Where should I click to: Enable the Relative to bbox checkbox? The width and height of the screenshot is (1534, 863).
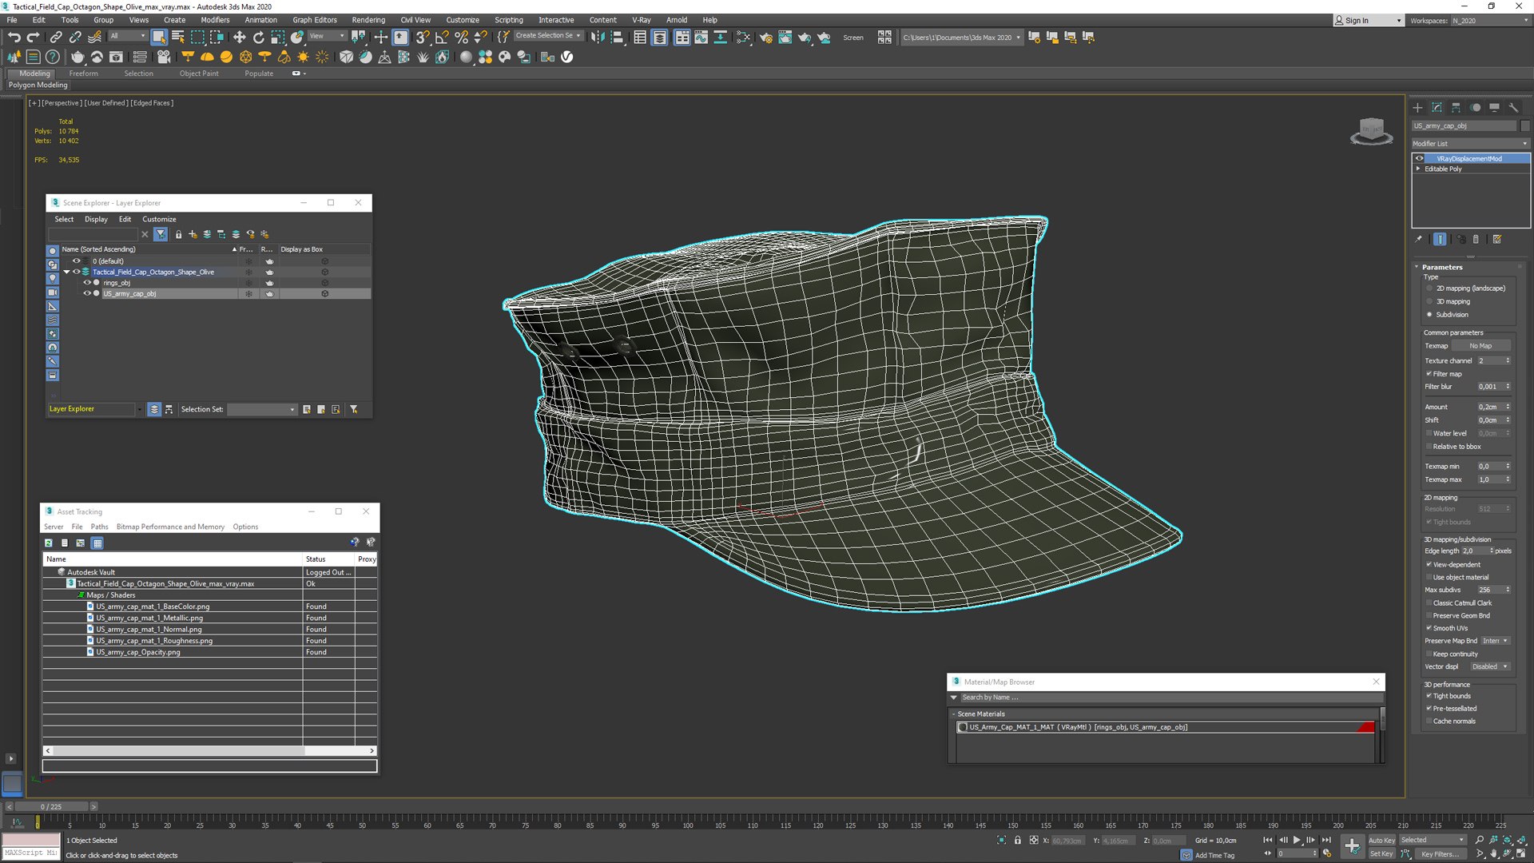(1429, 447)
